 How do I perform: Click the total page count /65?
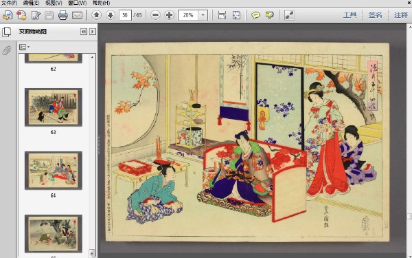(137, 15)
